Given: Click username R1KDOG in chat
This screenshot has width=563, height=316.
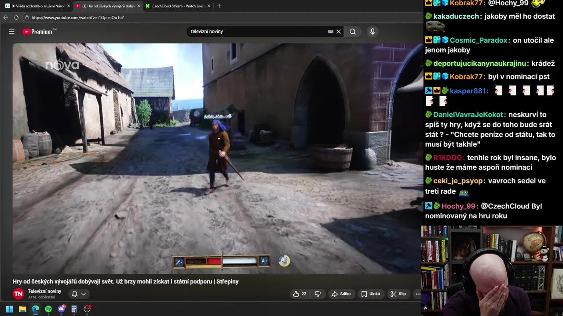Looking at the screenshot, I should 448,158.
